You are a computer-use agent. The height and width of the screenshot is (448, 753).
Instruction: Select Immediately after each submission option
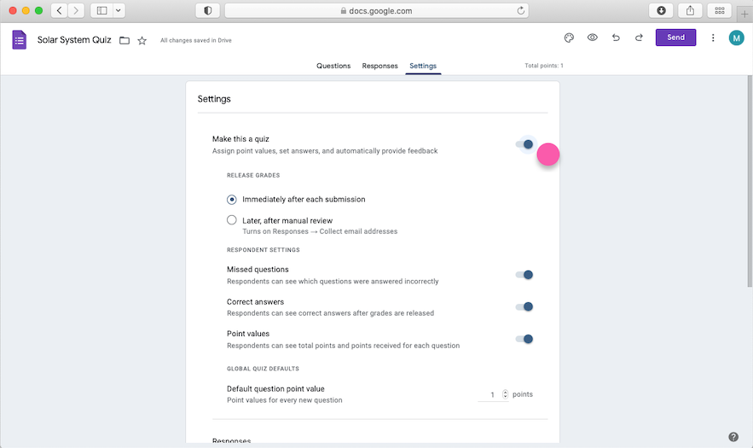[x=232, y=199]
